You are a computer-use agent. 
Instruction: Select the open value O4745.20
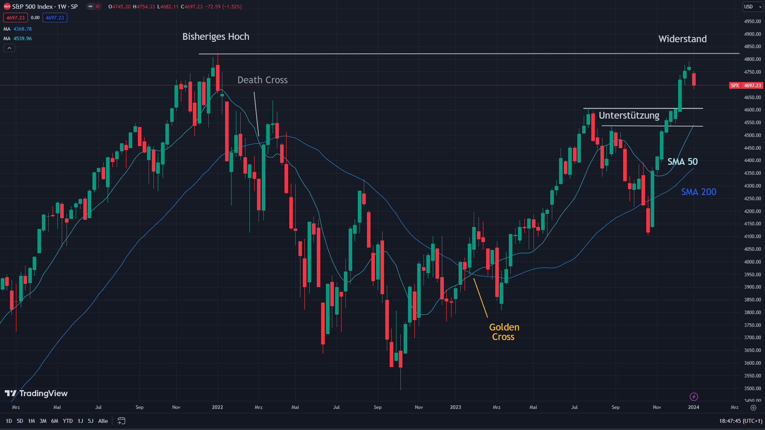coord(120,7)
